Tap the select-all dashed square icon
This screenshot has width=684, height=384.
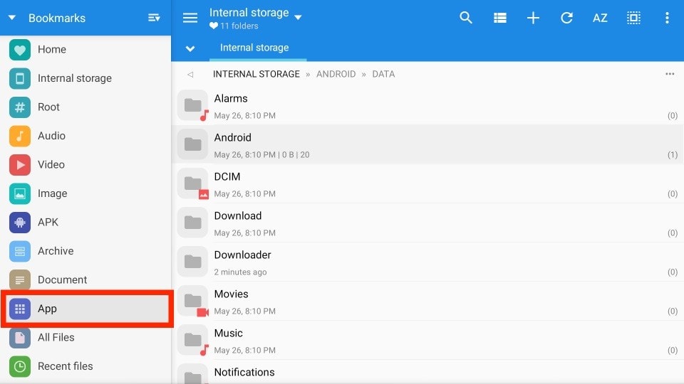coord(633,18)
